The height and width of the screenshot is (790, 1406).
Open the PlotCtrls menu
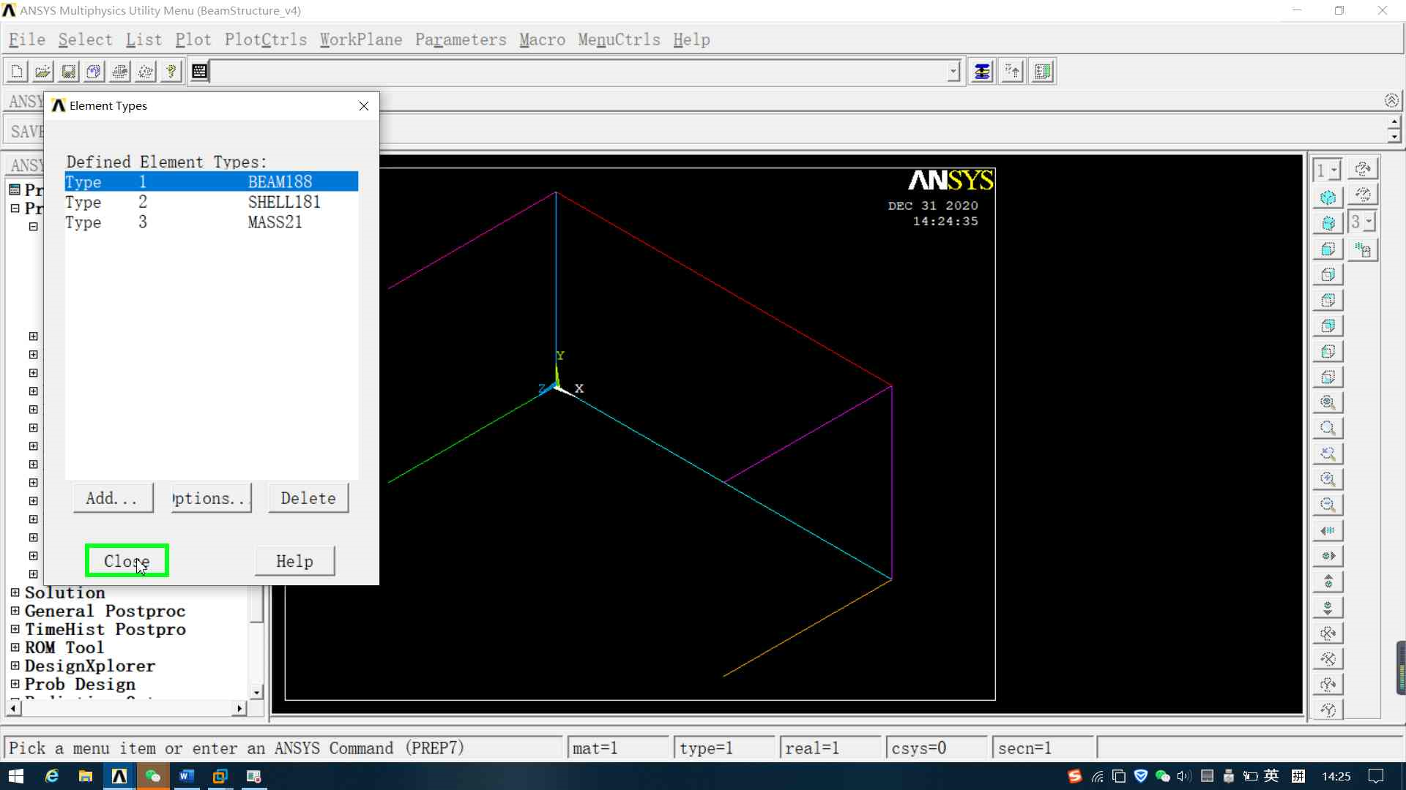[265, 39]
